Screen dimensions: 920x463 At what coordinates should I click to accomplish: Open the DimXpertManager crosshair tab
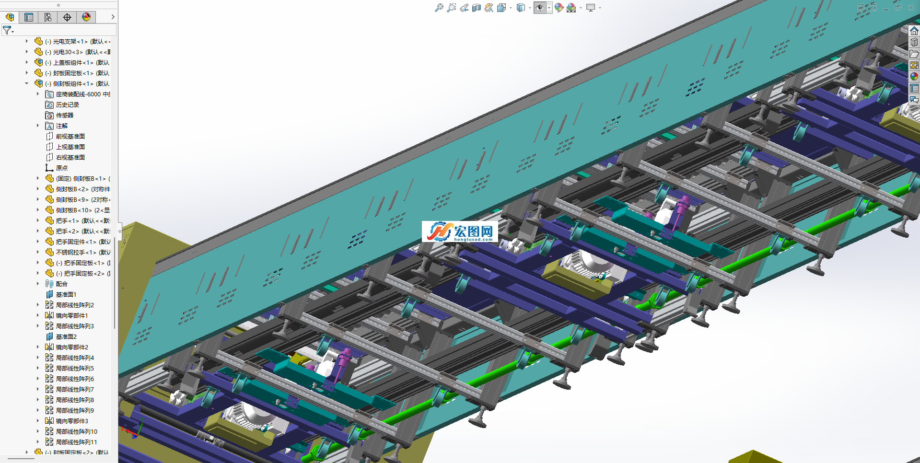(x=67, y=17)
